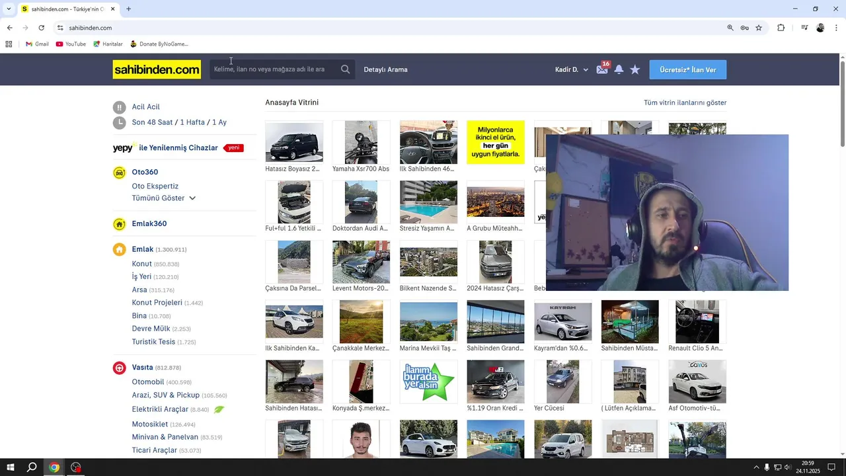846x476 pixels.
Task: Click the browser back arrow
Action: [9, 28]
